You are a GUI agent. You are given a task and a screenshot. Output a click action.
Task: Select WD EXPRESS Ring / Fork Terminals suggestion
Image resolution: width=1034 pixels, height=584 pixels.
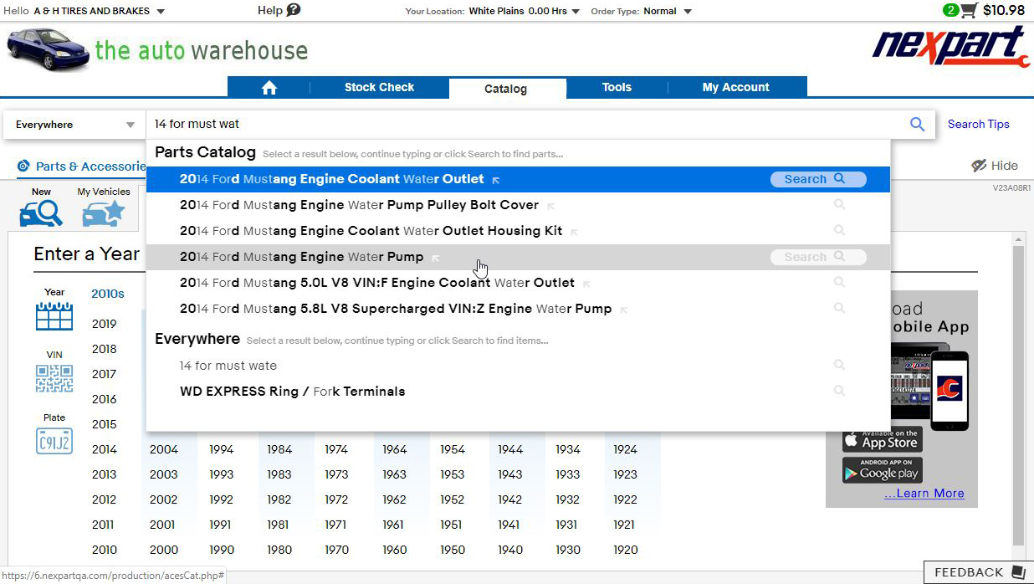click(x=292, y=392)
